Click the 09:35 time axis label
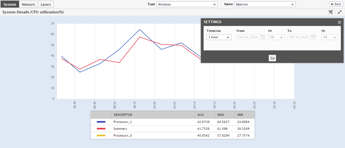Viewport: 345px width, 148px height. tap(294, 105)
